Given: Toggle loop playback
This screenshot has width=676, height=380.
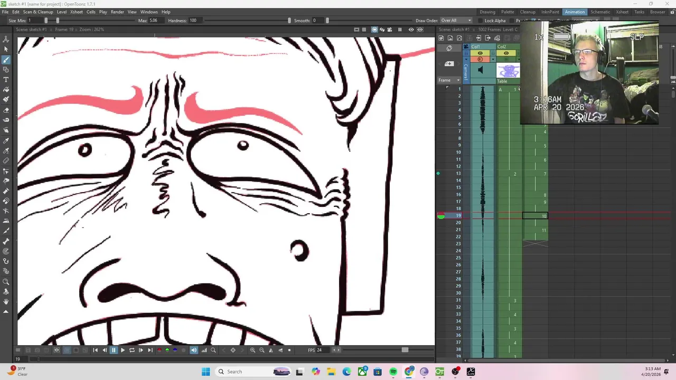Looking at the screenshot, I should [132, 350].
